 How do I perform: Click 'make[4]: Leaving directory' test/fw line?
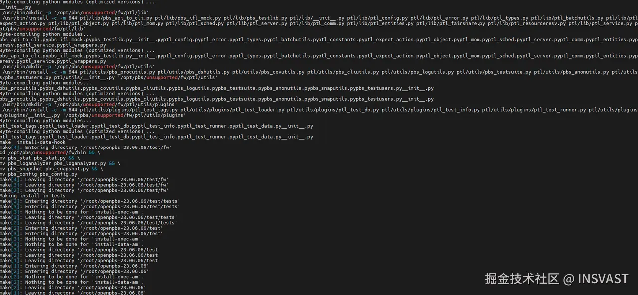84,179
